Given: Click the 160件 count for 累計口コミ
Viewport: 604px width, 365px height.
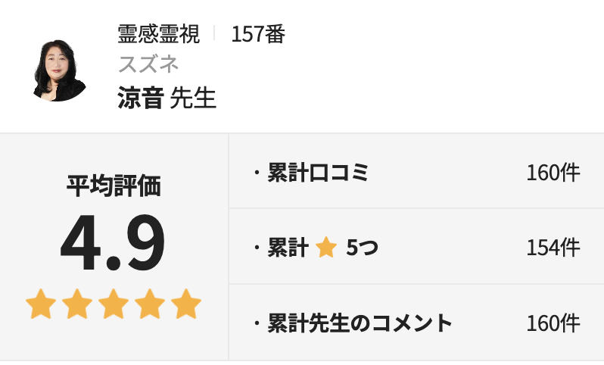Looking at the screenshot, I should [553, 173].
